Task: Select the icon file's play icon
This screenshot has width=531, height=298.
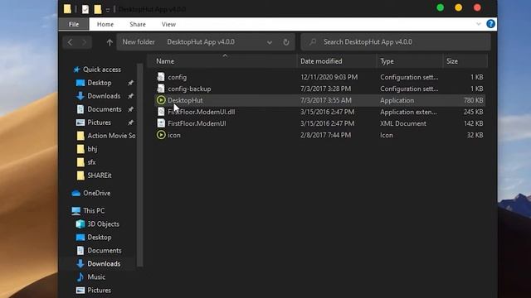Action: point(161,135)
